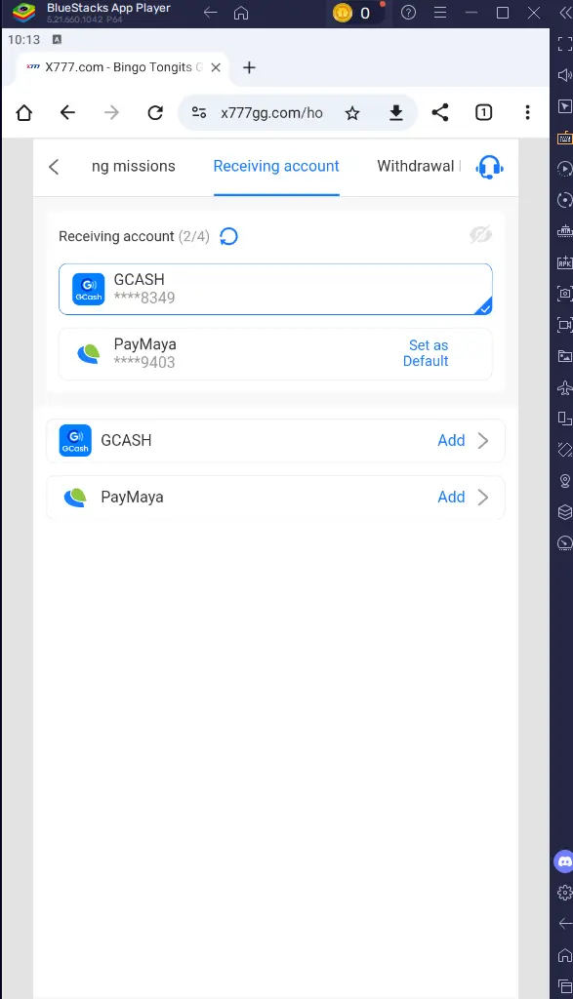
Task: Open customer support headset icon
Action: click(x=489, y=168)
